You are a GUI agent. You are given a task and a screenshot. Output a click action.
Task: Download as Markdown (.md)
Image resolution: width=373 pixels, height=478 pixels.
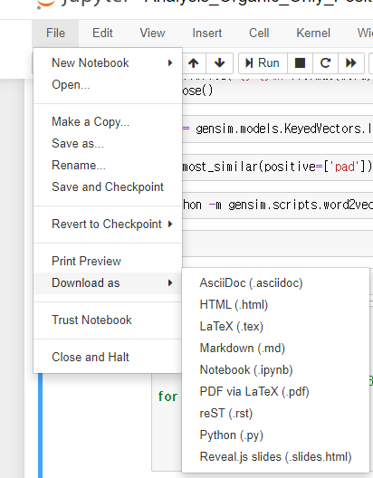coord(275,349)
